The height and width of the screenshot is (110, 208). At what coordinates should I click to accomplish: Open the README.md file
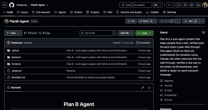(x=18, y=78)
